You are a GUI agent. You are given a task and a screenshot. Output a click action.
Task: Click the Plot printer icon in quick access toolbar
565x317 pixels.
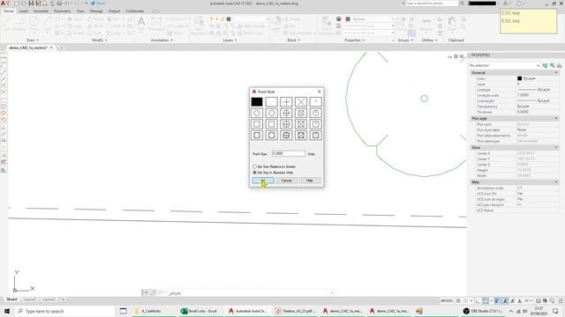click(x=59, y=4)
